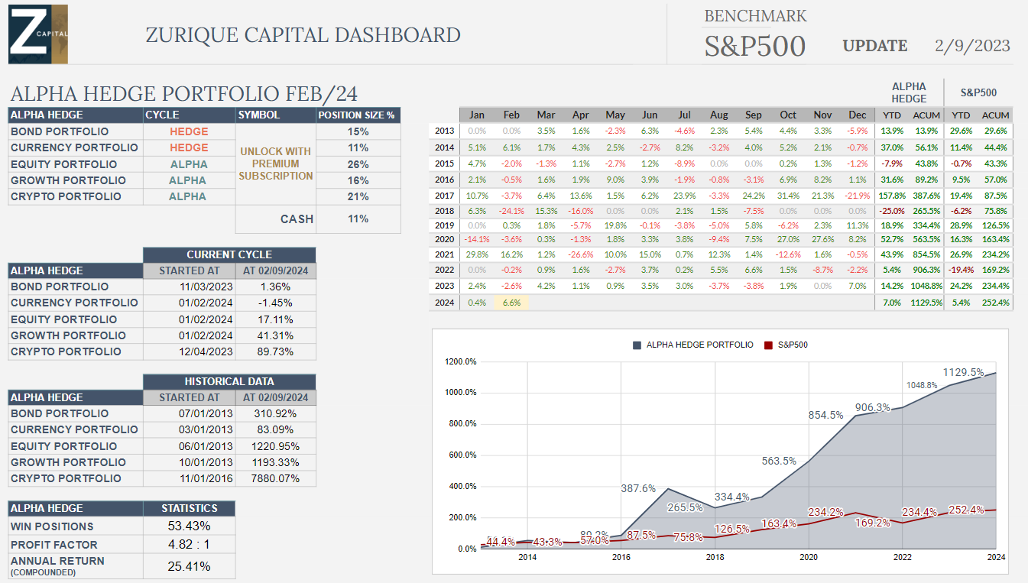Click the 2024 year row label
Screen dimensions: 1028x583
point(446,303)
